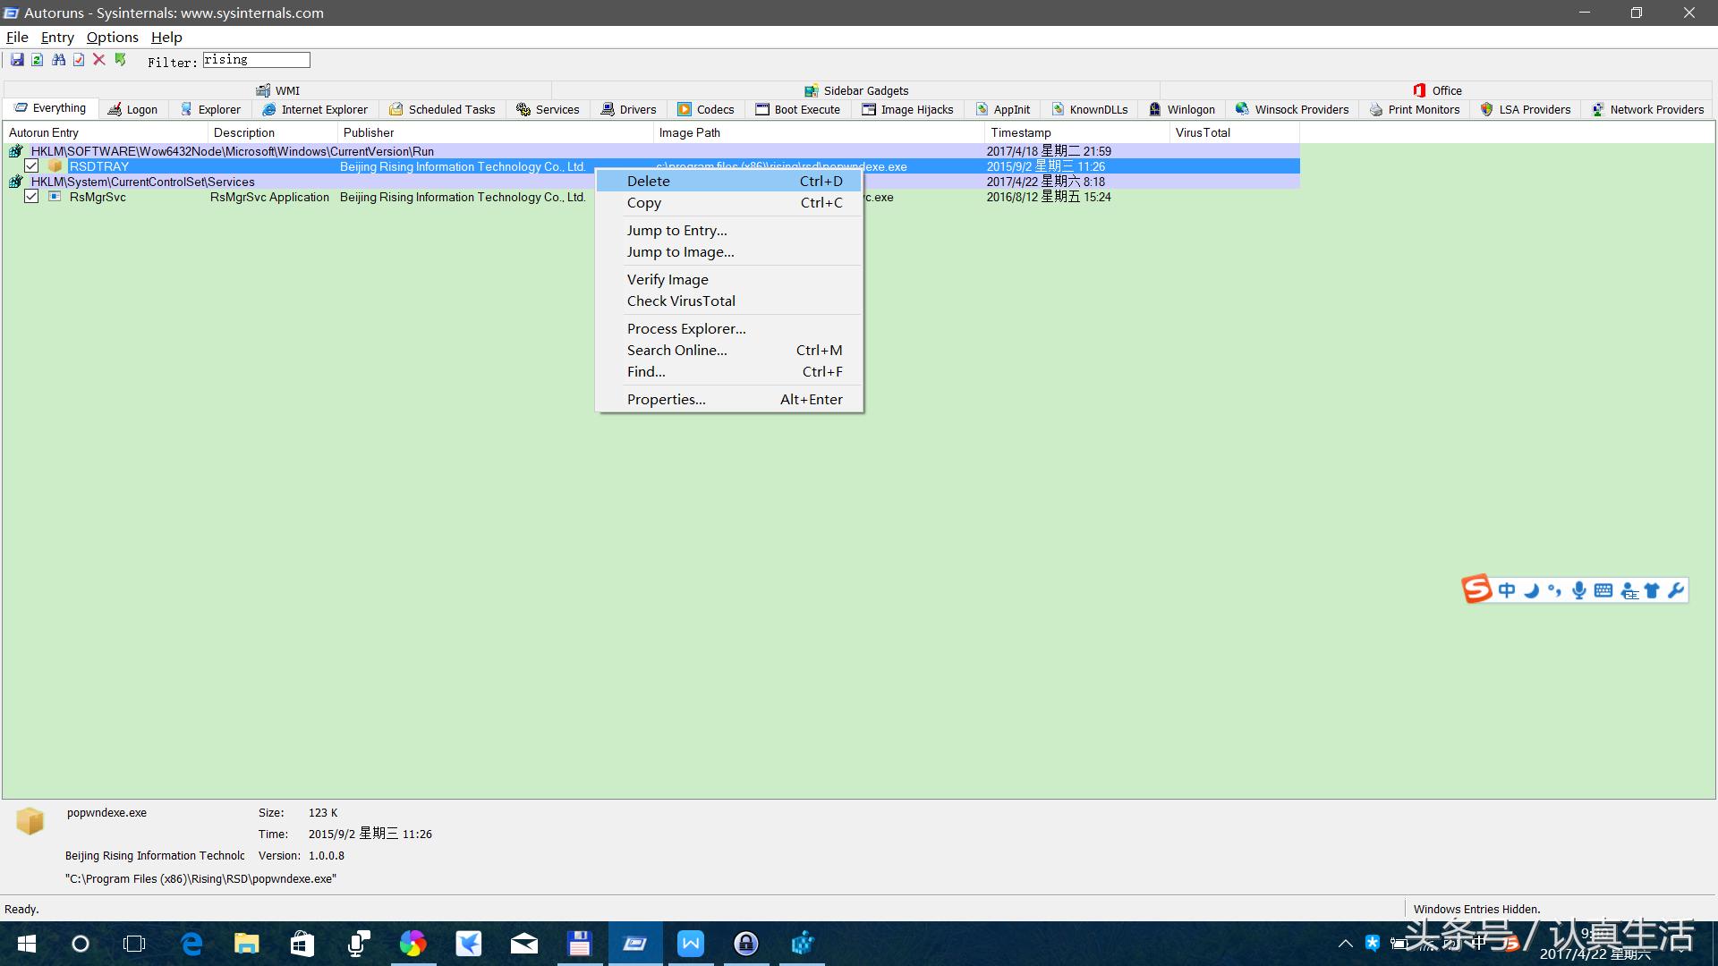1718x966 pixels.
Task: Click the Timestamp column header
Action: pos(1020,132)
